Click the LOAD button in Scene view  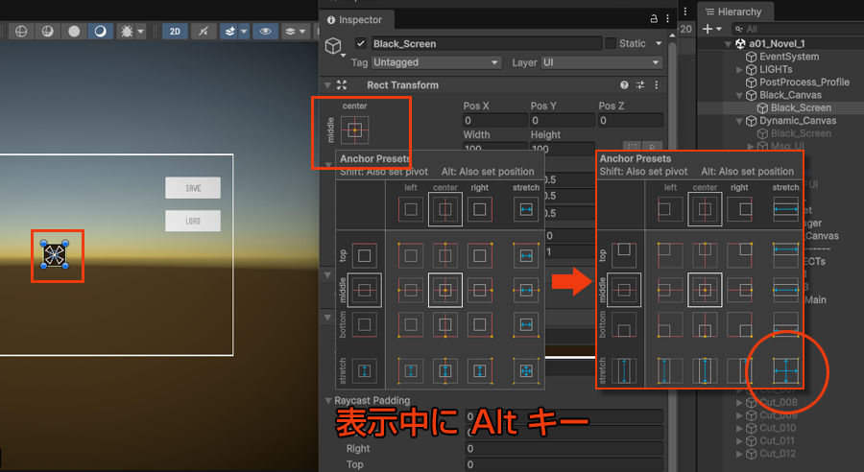pos(193,222)
